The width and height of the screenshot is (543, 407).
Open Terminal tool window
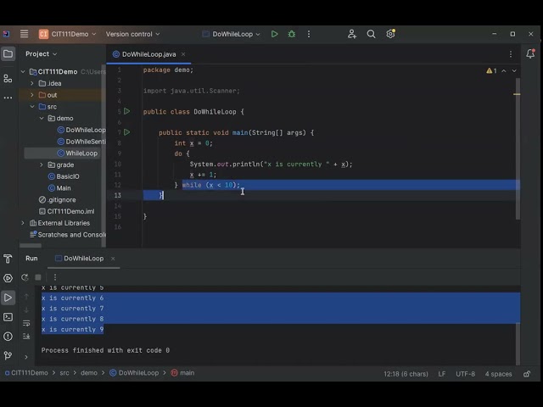pyautogui.click(x=8, y=317)
